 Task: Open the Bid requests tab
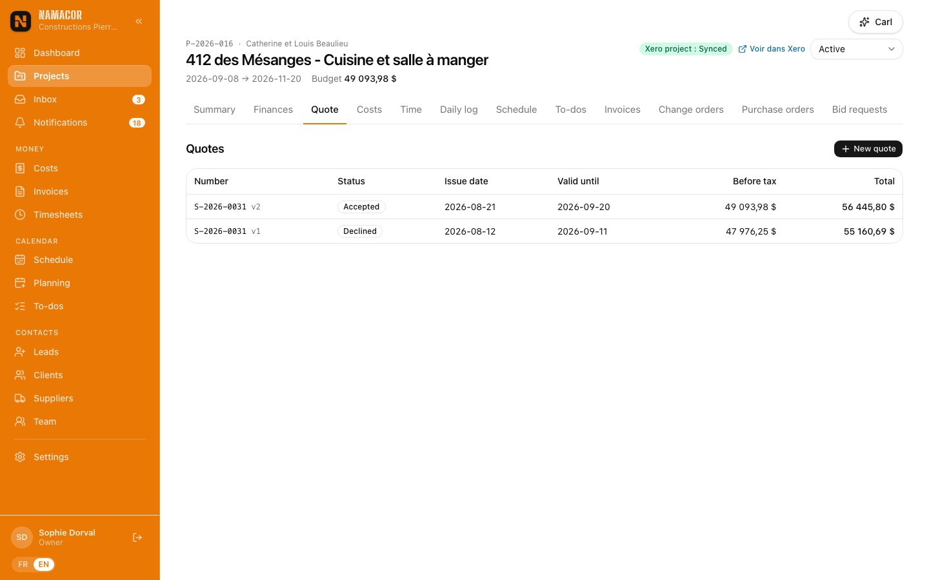(859, 110)
